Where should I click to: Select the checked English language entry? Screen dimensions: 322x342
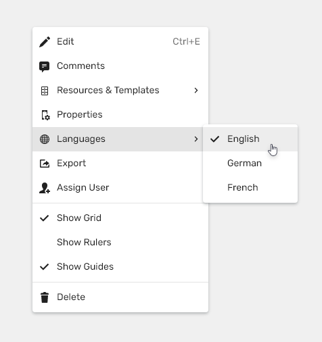click(250, 139)
